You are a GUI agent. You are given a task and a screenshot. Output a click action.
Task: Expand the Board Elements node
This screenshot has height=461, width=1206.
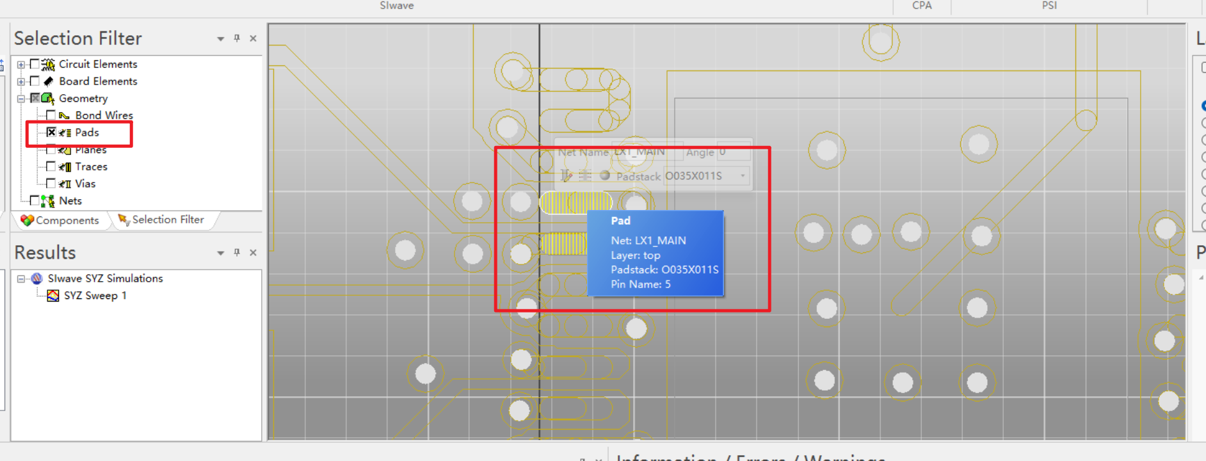click(21, 81)
